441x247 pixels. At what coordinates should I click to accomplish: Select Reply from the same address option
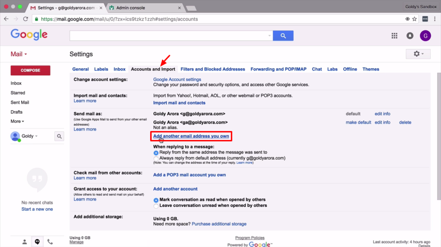coord(156,153)
